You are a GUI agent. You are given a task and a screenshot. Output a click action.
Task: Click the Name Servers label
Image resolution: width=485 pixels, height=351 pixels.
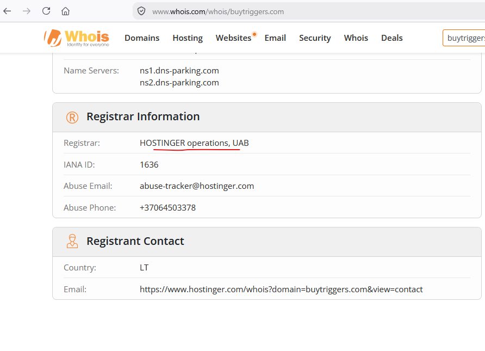click(91, 71)
